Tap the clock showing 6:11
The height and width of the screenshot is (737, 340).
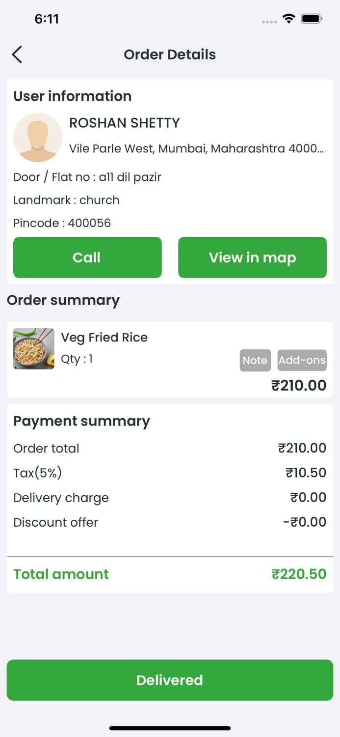click(48, 18)
